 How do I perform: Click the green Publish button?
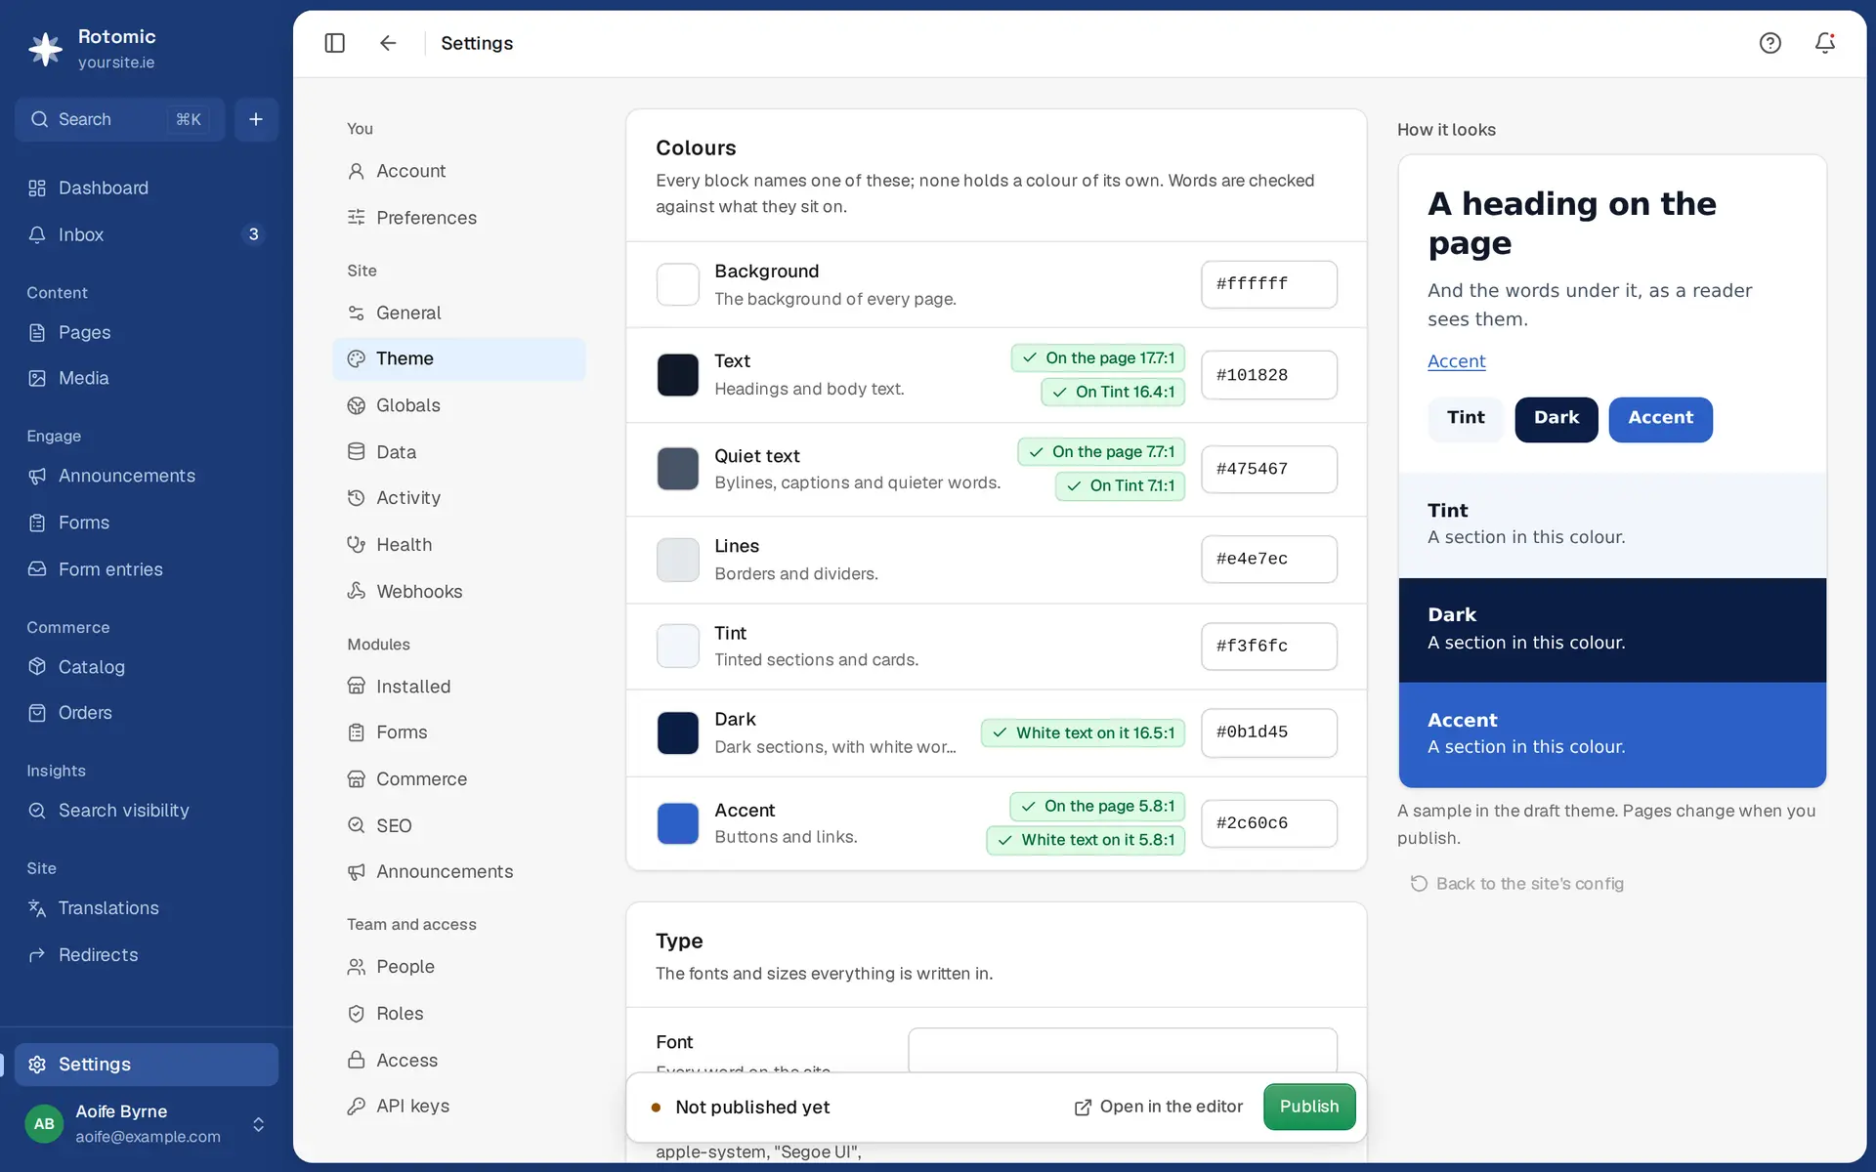tap(1308, 1107)
